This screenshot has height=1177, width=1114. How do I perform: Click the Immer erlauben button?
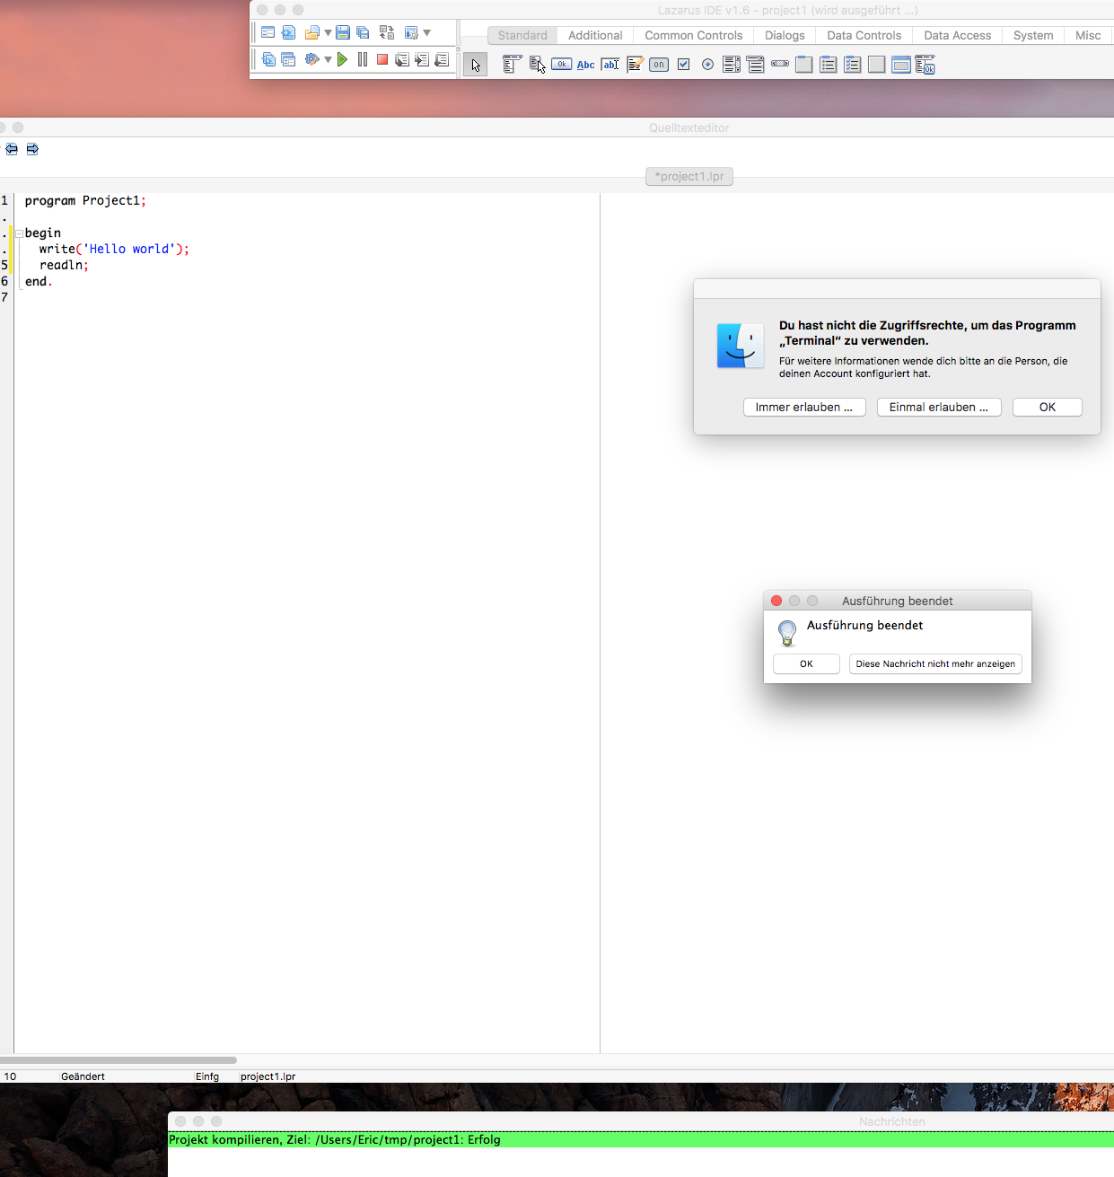point(803,408)
